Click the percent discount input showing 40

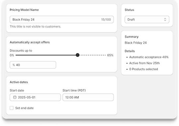(33, 65)
